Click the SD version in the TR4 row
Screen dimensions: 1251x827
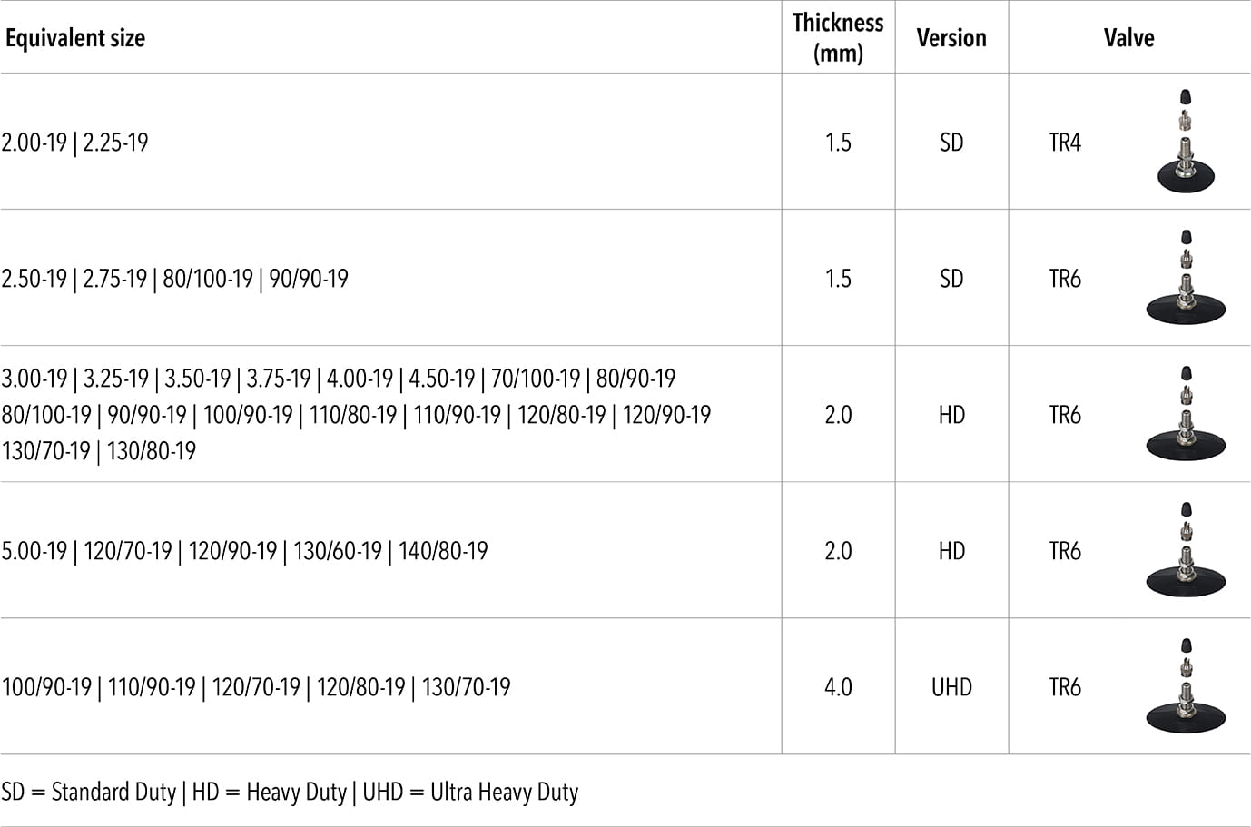[951, 143]
